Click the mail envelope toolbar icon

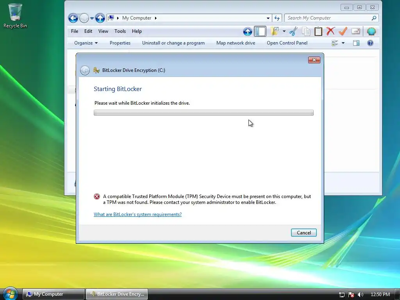click(x=355, y=31)
